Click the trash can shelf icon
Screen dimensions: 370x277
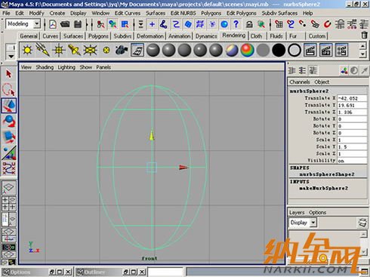364,35
